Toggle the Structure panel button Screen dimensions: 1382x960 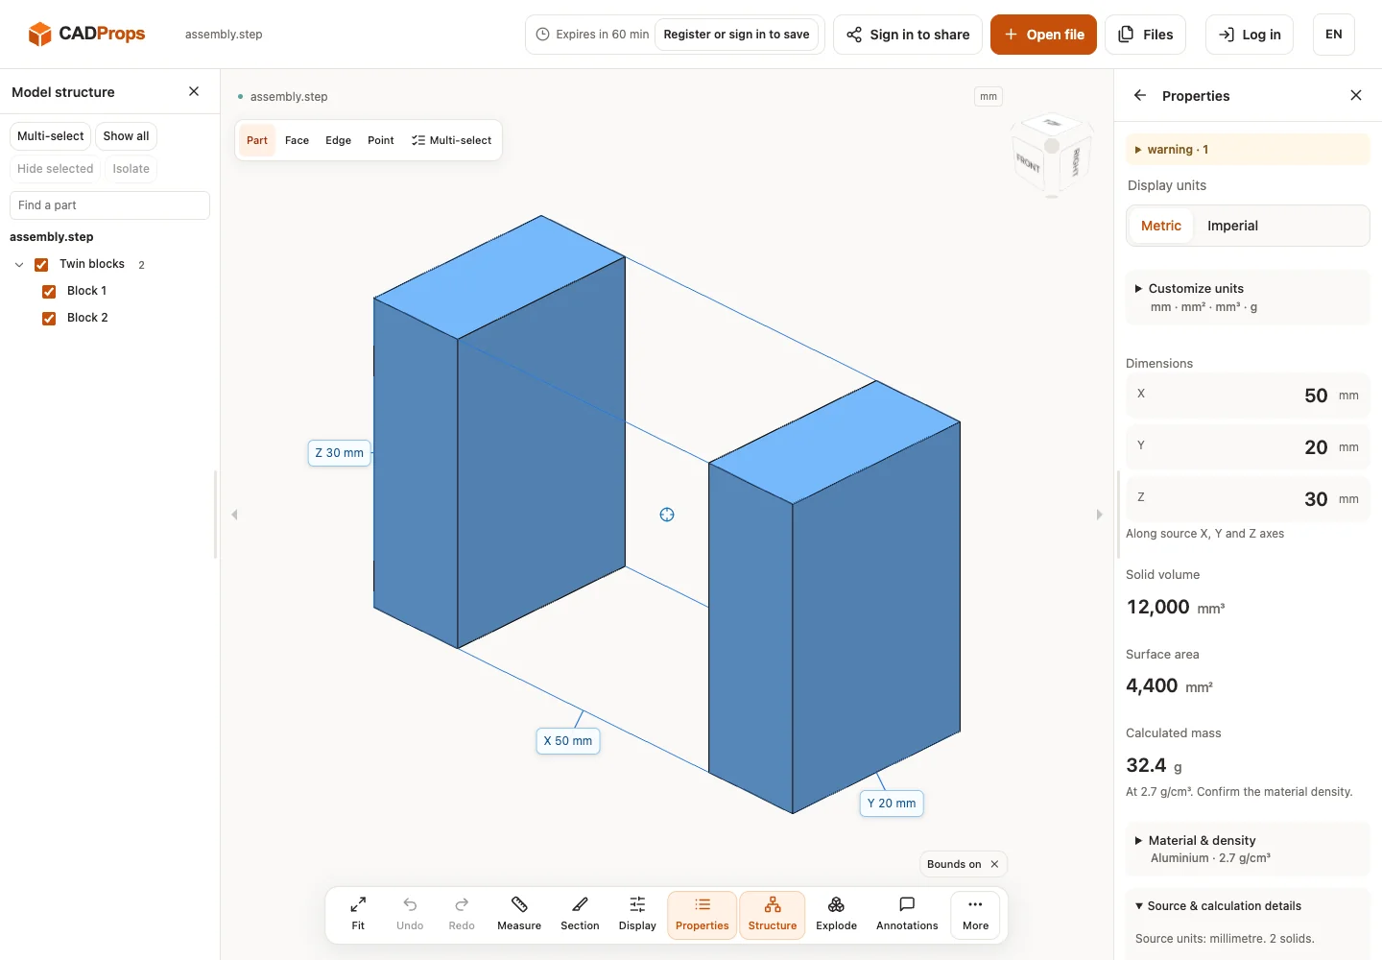[773, 914]
